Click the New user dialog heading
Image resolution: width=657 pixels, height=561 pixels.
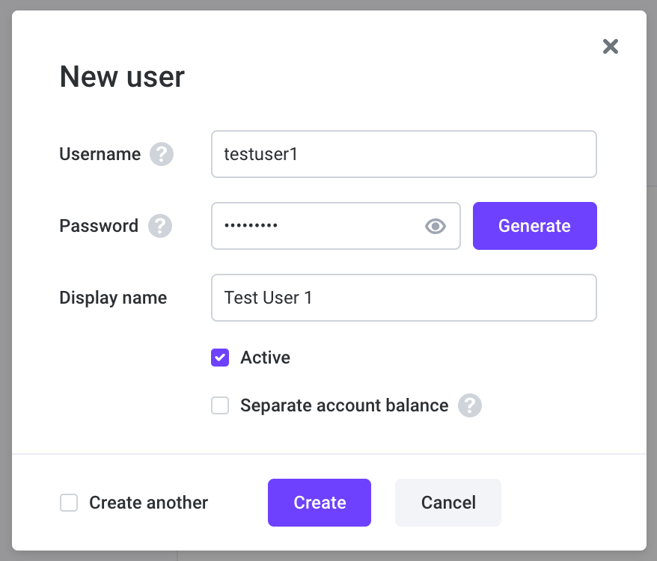tap(122, 77)
